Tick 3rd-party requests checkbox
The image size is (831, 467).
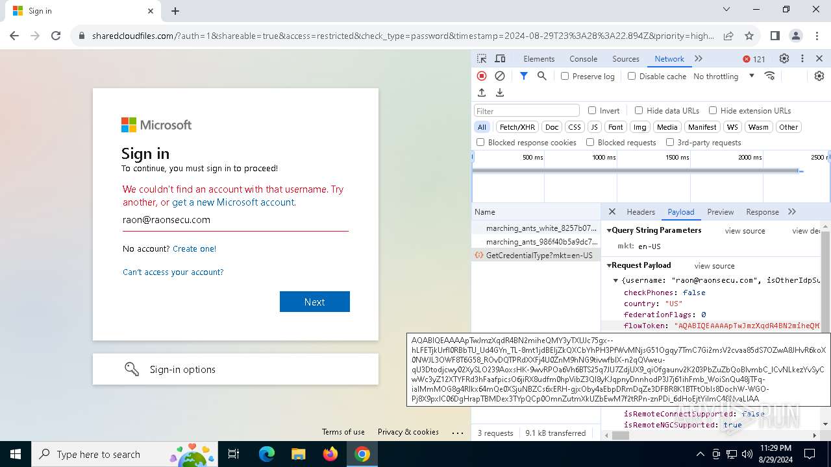pos(670,142)
